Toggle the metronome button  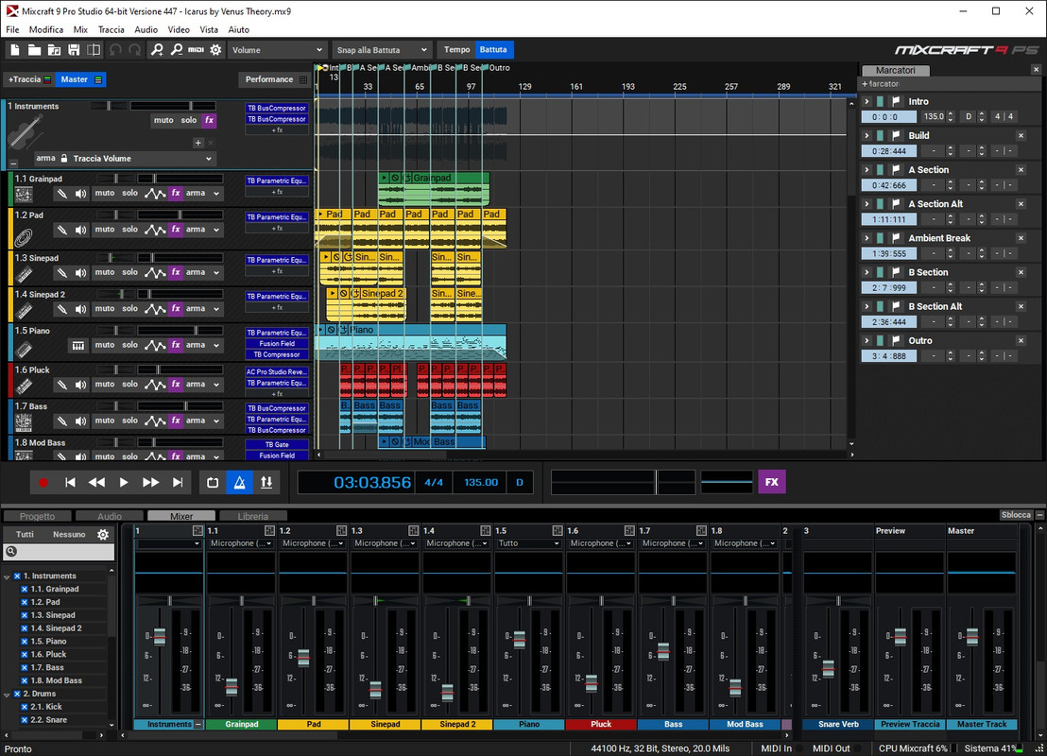tap(240, 482)
